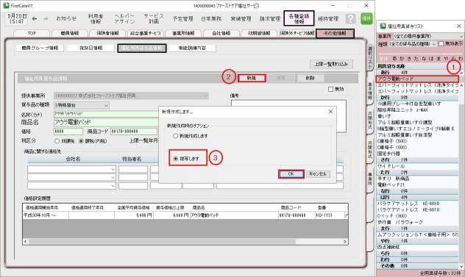Open the 利用者情報 menu
Image resolution: width=465 pixels, height=277 pixels.
click(x=96, y=18)
